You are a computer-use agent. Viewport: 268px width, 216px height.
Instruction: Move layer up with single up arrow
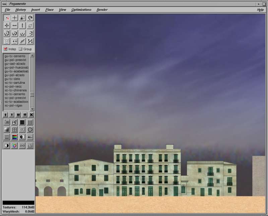tap(6, 115)
